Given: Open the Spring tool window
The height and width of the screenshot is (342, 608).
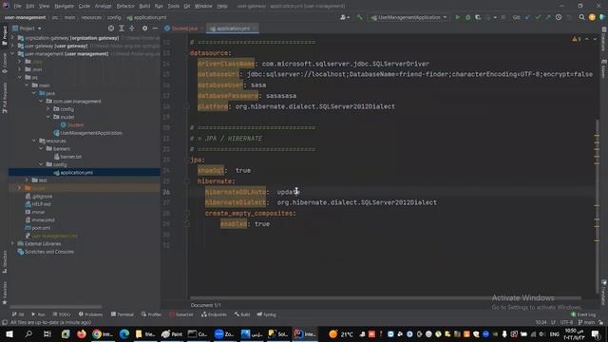Looking at the screenshot, I should point(266,314).
